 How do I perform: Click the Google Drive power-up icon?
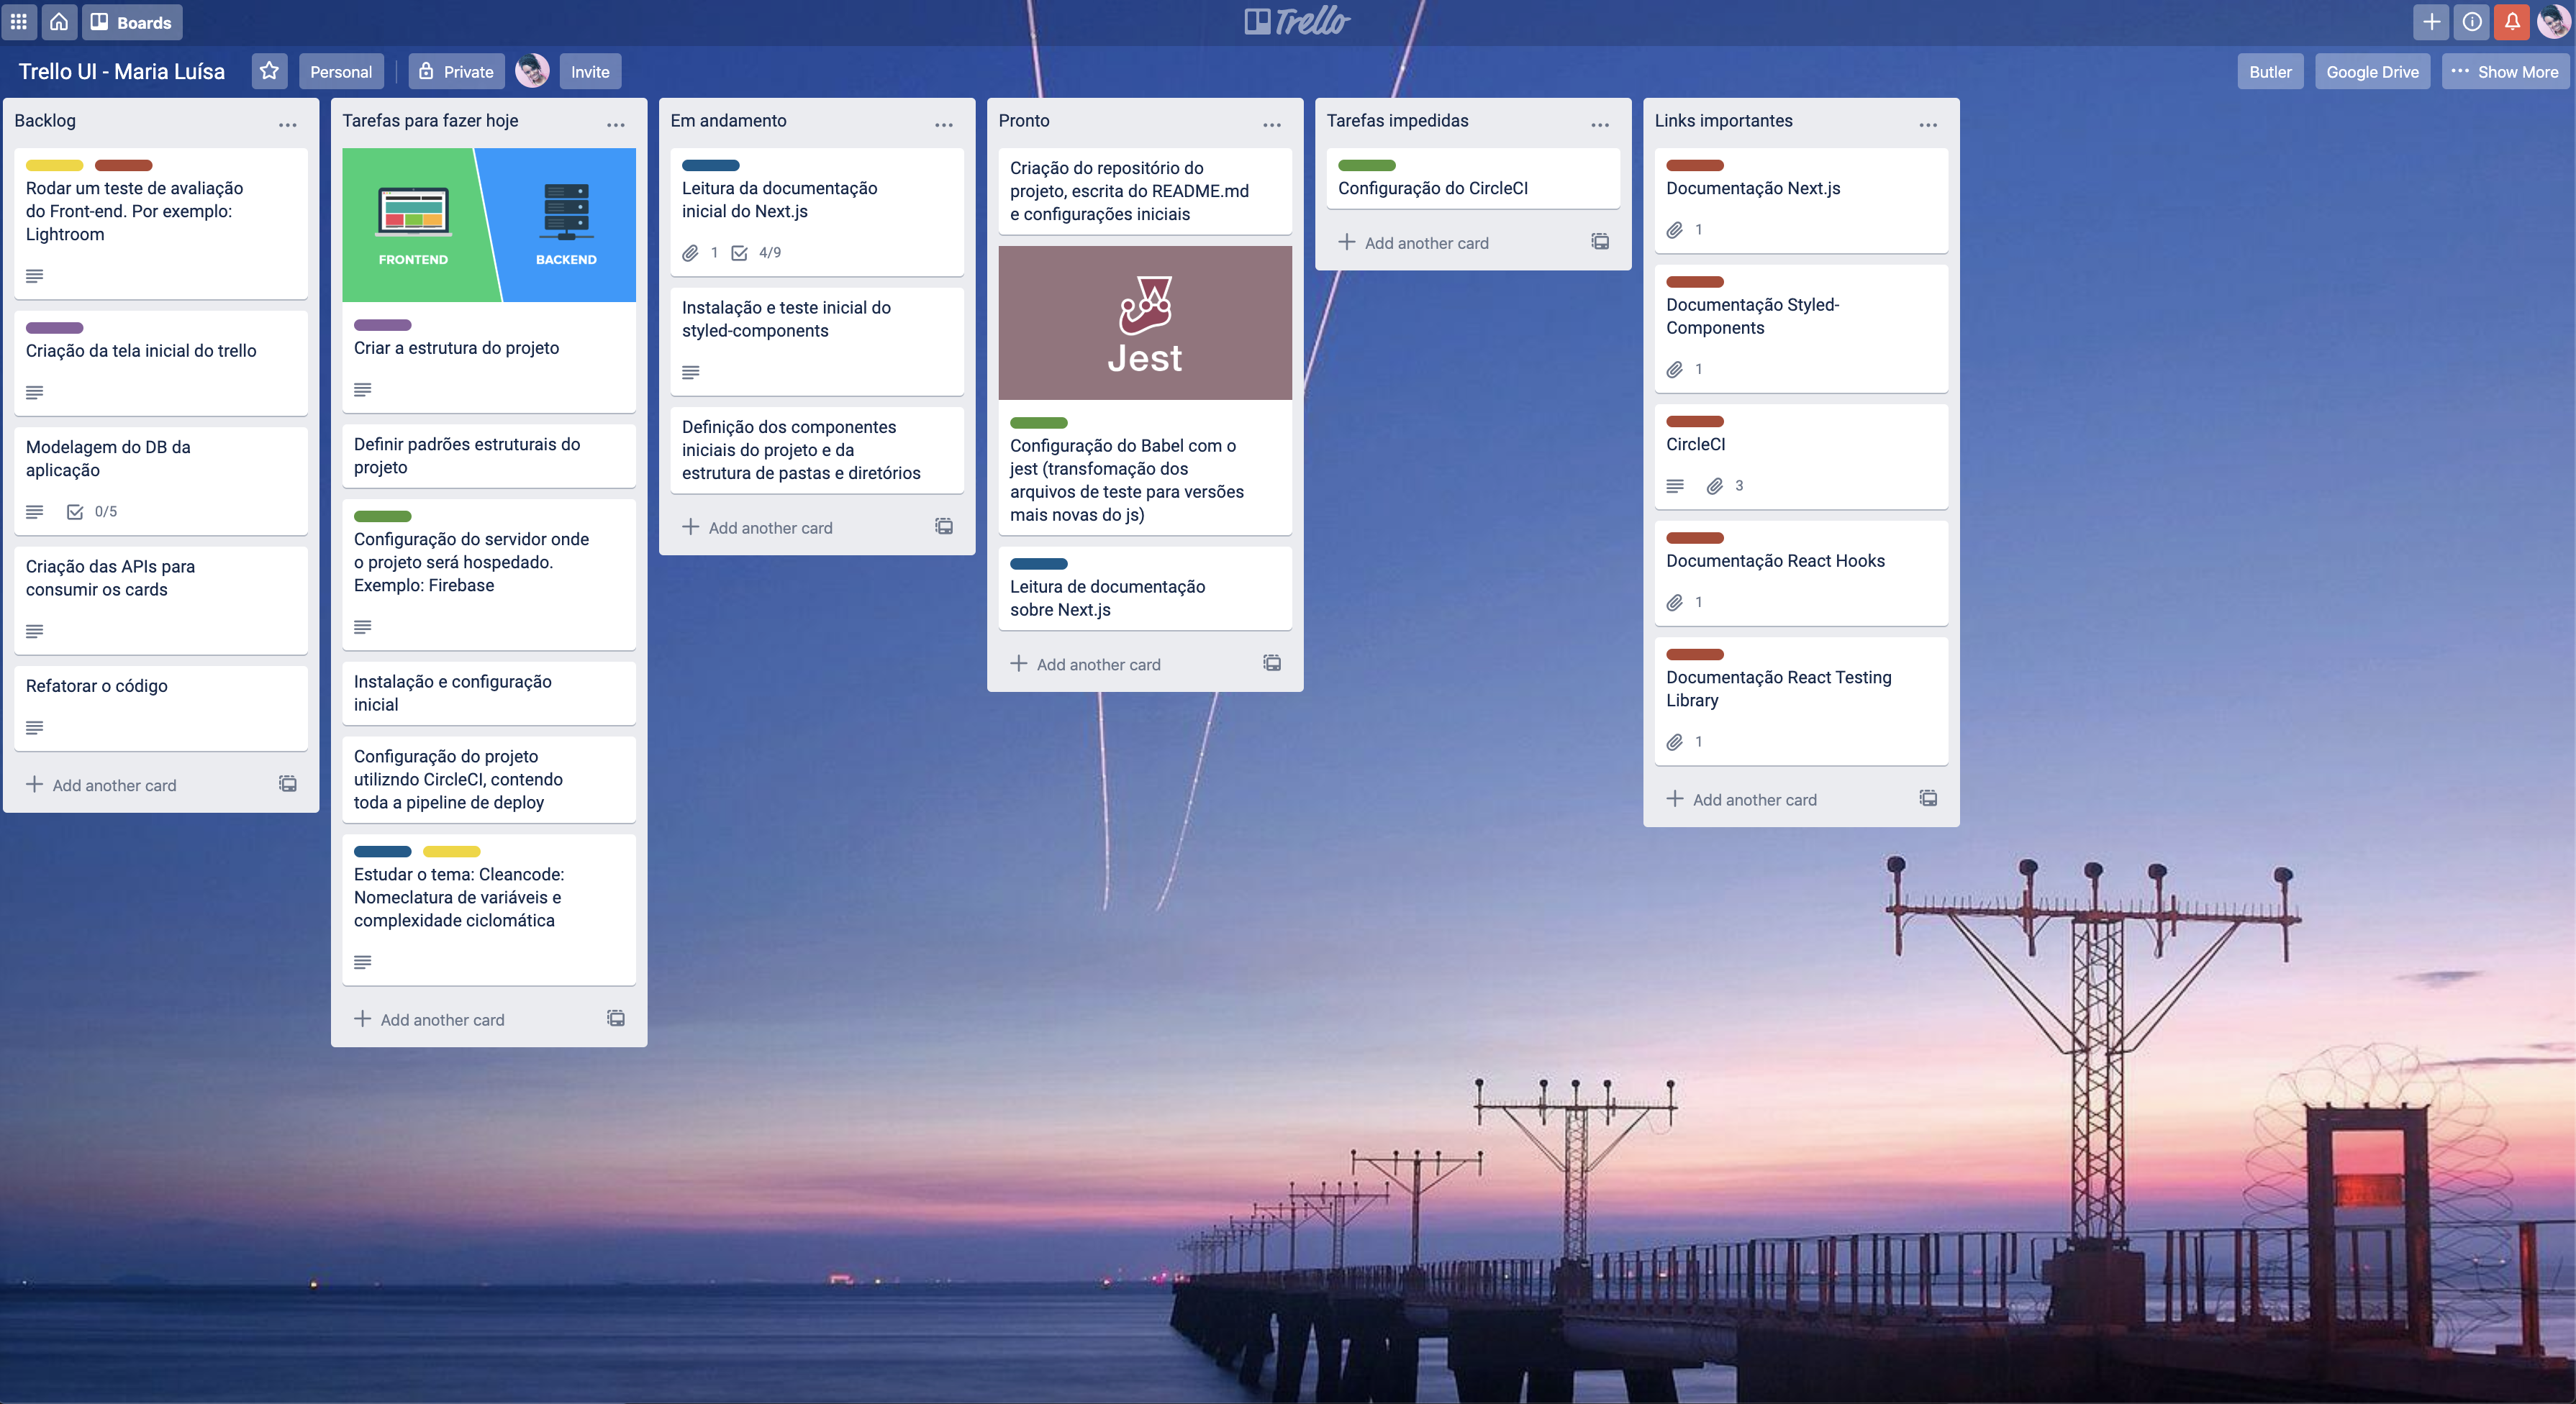click(x=2372, y=71)
